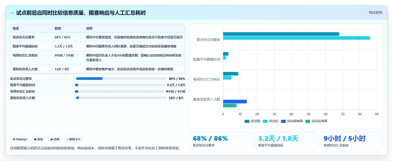Screen dimensions: 393x161
Task: Click the chart axis label 阻塞平均暴露时间
Action: tap(207, 59)
